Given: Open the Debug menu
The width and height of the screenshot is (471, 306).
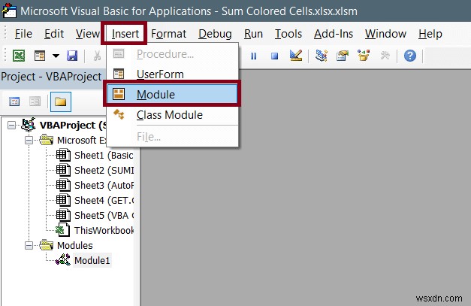Looking at the screenshot, I should tap(215, 34).
